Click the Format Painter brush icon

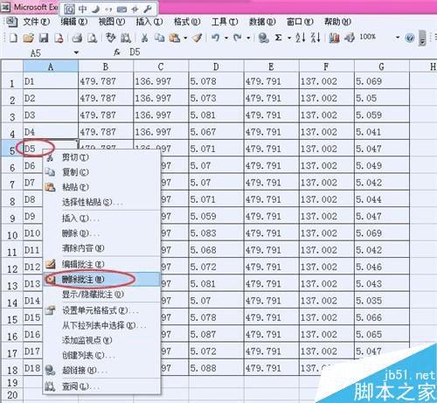(x=198, y=38)
